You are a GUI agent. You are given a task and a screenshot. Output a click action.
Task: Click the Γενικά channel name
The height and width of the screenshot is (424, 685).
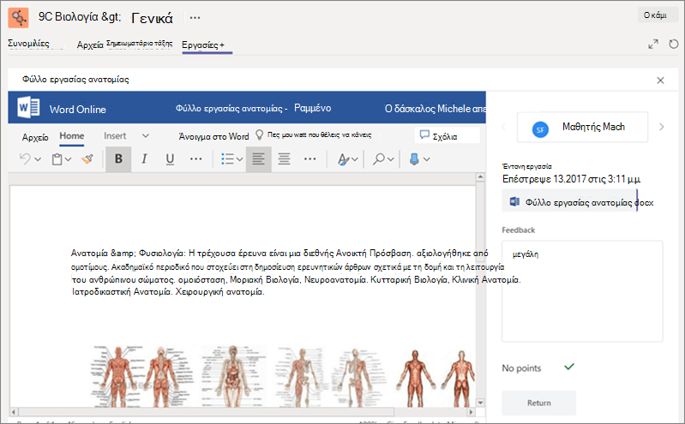tap(152, 18)
